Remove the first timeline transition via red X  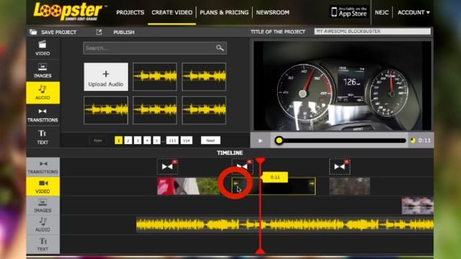click(174, 162)
